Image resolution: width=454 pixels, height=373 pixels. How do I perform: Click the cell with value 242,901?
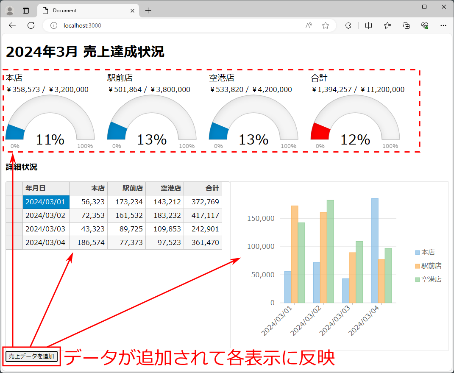click(203, 229)
